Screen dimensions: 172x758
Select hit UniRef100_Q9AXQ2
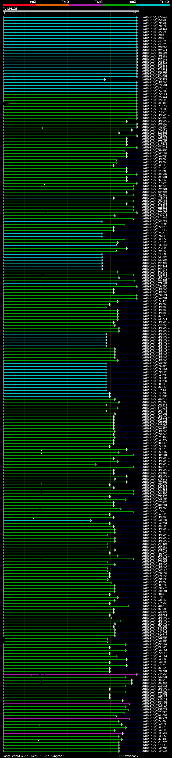click(154, 23)
